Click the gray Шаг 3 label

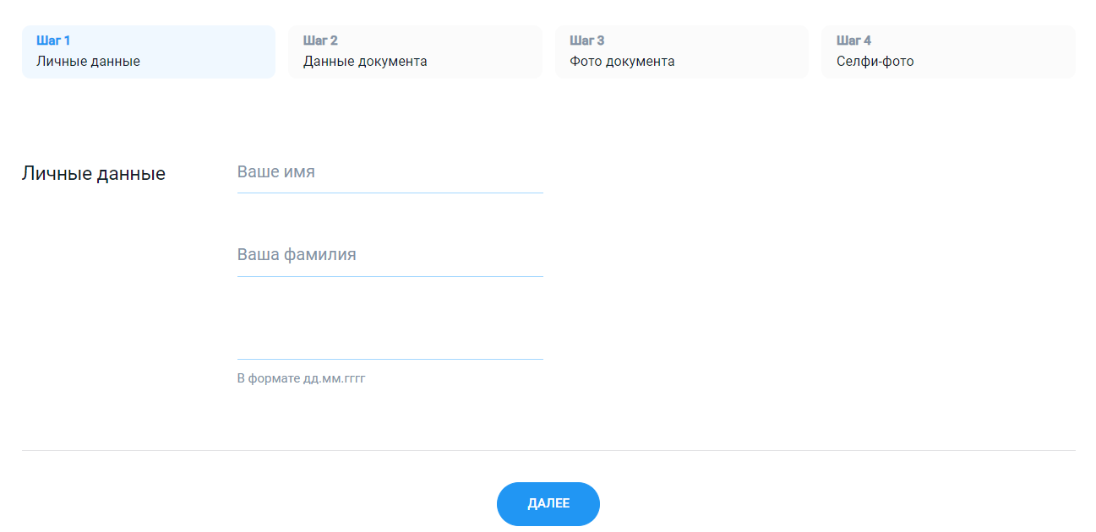pos(587,41)
